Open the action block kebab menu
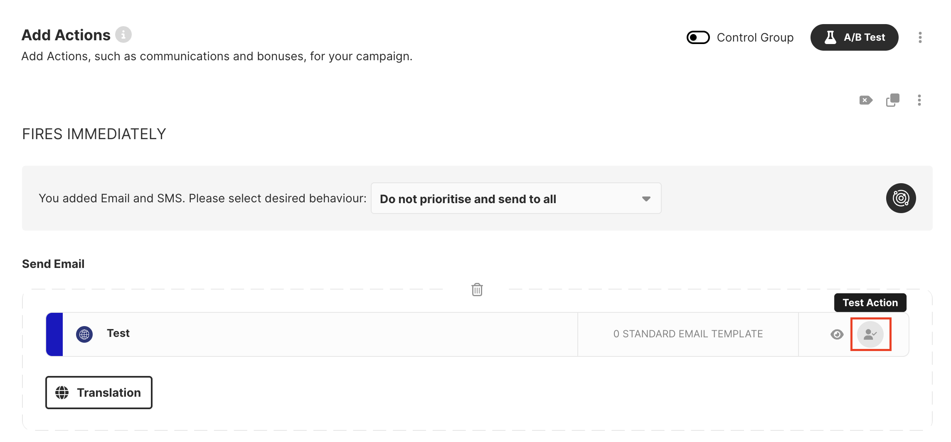 tap(919, 100)
